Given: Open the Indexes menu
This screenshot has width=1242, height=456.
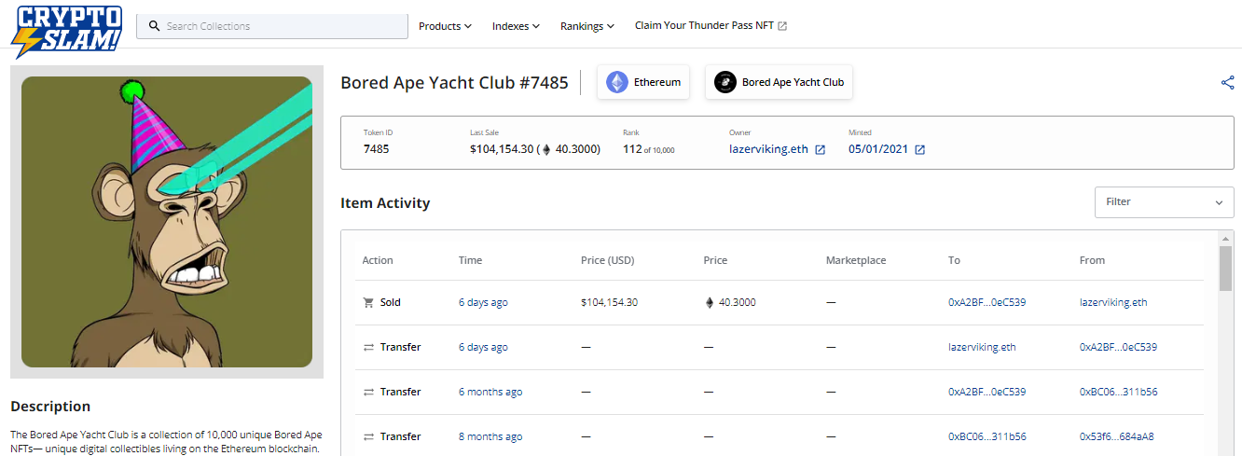Looking at the screenshot, I should [x=516, y=26].
